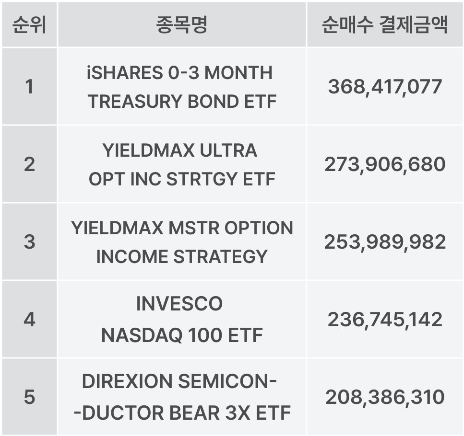
Task: Click the iSHARES 0-3 MONTH text line
Action: click(x=179, y=73)
